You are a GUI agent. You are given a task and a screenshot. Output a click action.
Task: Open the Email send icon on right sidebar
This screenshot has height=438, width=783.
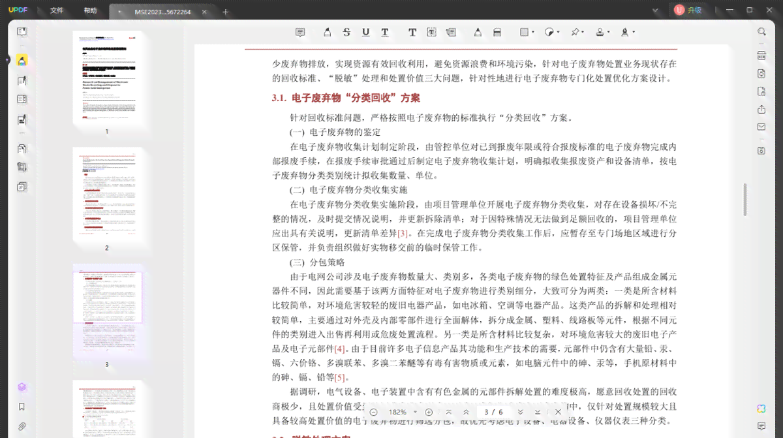(x=761, y=127)
